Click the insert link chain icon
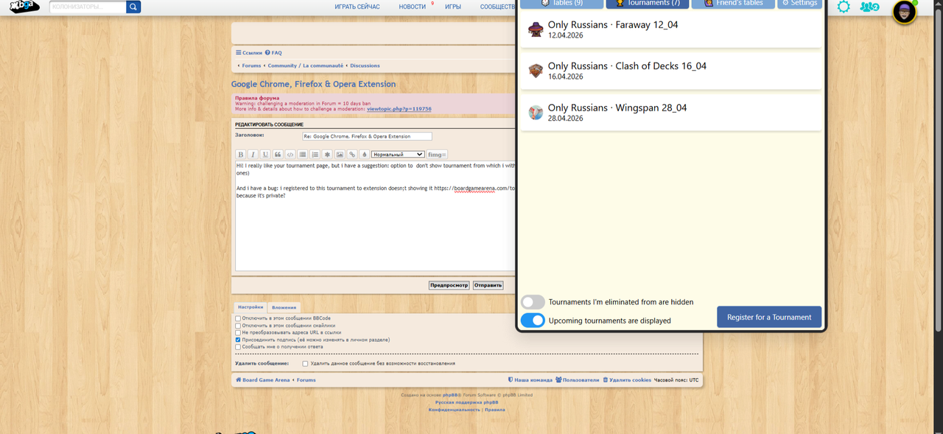Image resolution: width=943 pixels, height=434 pixels. [352, 155]
